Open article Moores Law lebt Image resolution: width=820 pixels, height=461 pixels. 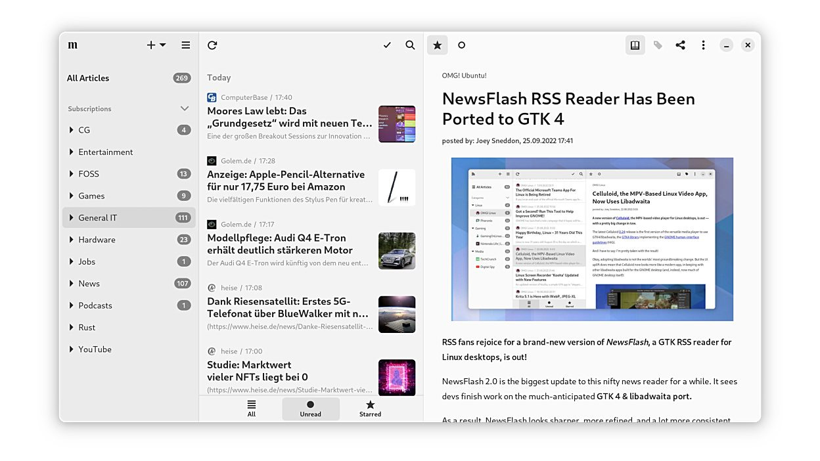pyautogui.click(x=311, y=118)
